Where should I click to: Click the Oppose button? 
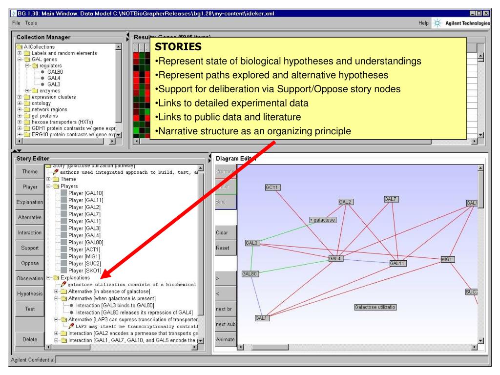point(30,263)
